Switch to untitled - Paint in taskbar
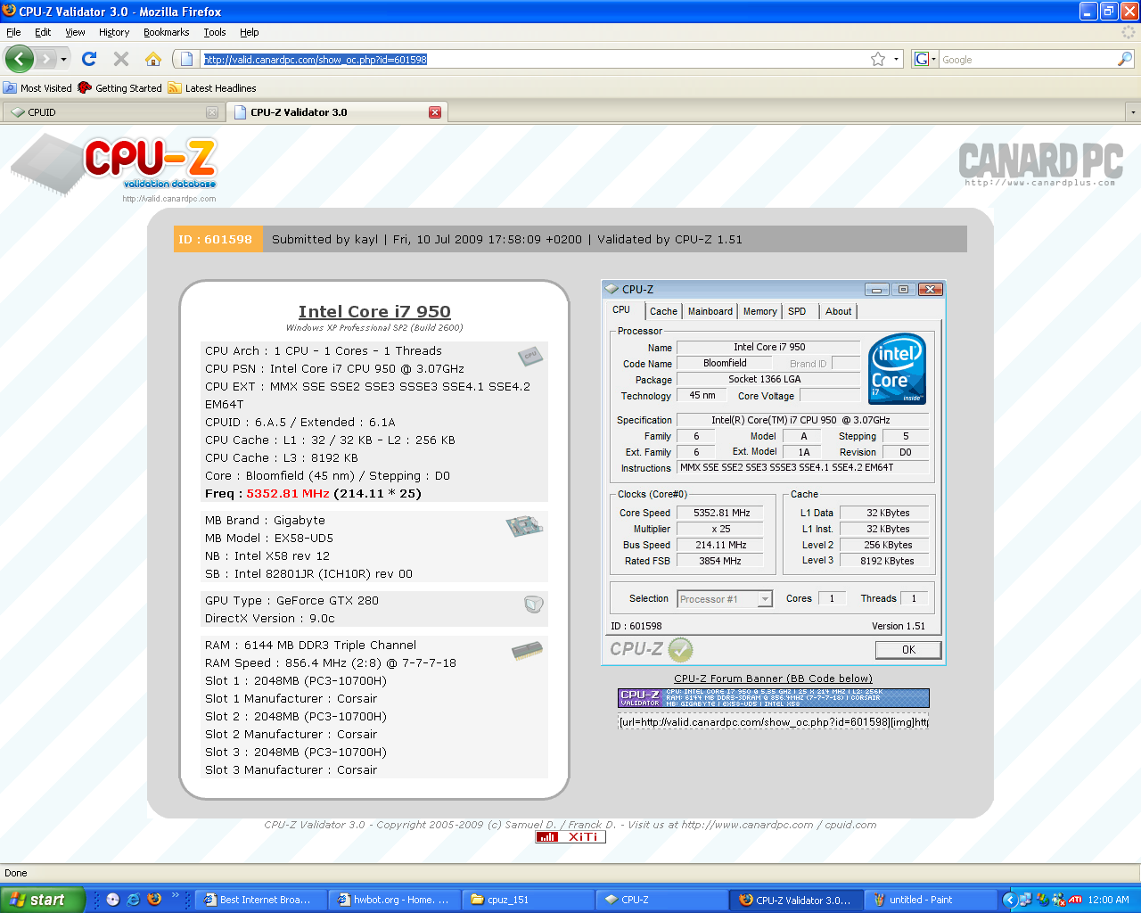Image resolution: width=1141 pixels, height=913 pixels. 930,900
